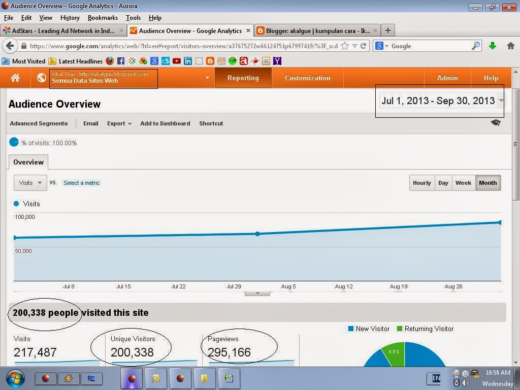
Task: Bookmark this page with the star icon
Action: click(345, 46)
